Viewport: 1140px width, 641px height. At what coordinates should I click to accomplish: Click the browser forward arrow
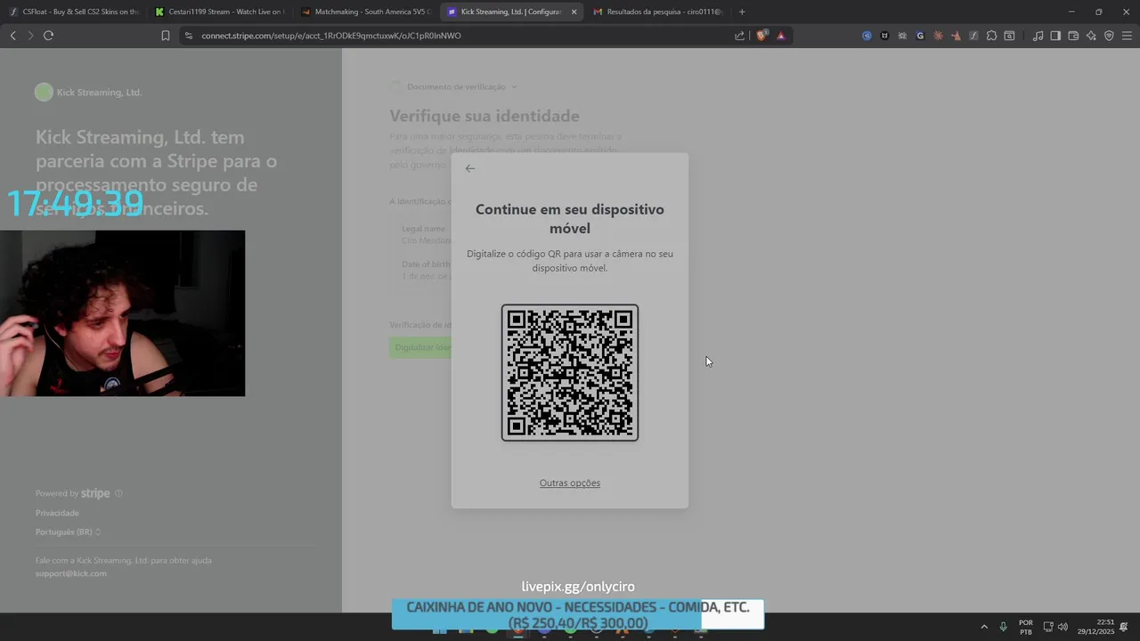coord(29,36)
